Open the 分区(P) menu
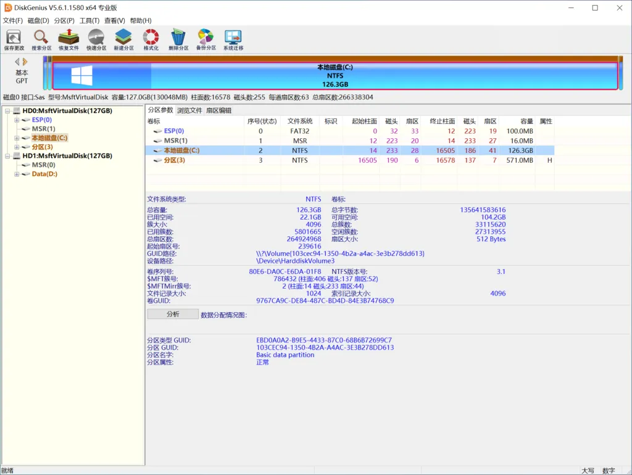This screenshot has height=475, width=632. (64, 20)
